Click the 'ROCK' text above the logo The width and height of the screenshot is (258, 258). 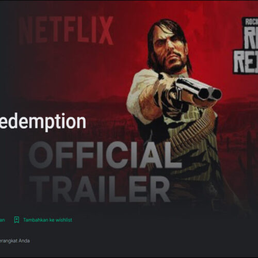(251, 22)
